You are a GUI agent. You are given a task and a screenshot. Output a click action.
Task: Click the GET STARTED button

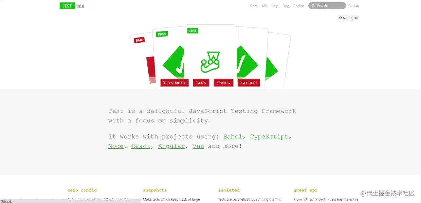point(175,83)
